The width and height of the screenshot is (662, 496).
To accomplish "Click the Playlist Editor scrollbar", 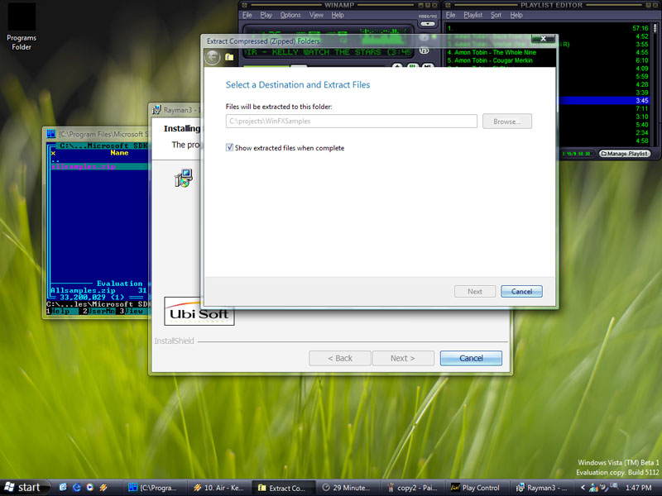I will tap(655, 84).
